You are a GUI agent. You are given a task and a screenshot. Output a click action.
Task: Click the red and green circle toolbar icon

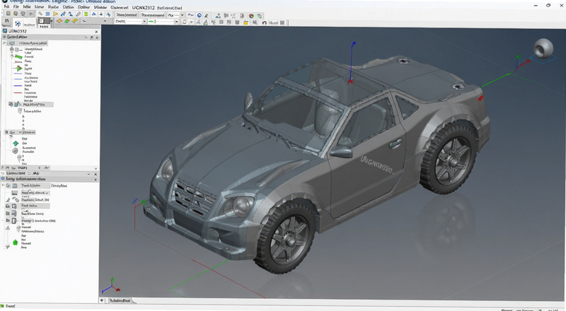tap(251, 16)
